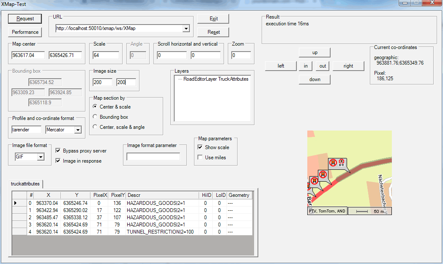
Task: Switch to the truckattributes tab
Action: pyautogui.click(x=25, y=184)
